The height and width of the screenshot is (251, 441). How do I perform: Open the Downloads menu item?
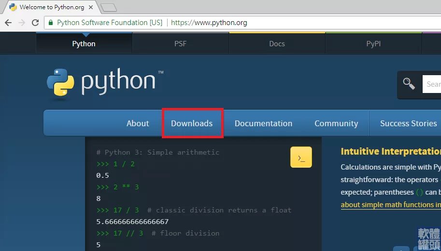(x=192, y=123)
